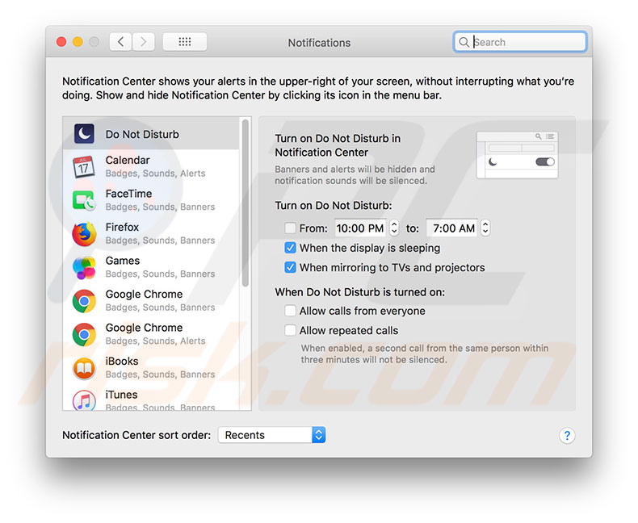638x523 pixels.
Task: Close the Notifications window
Action: (x=61, y=42)
